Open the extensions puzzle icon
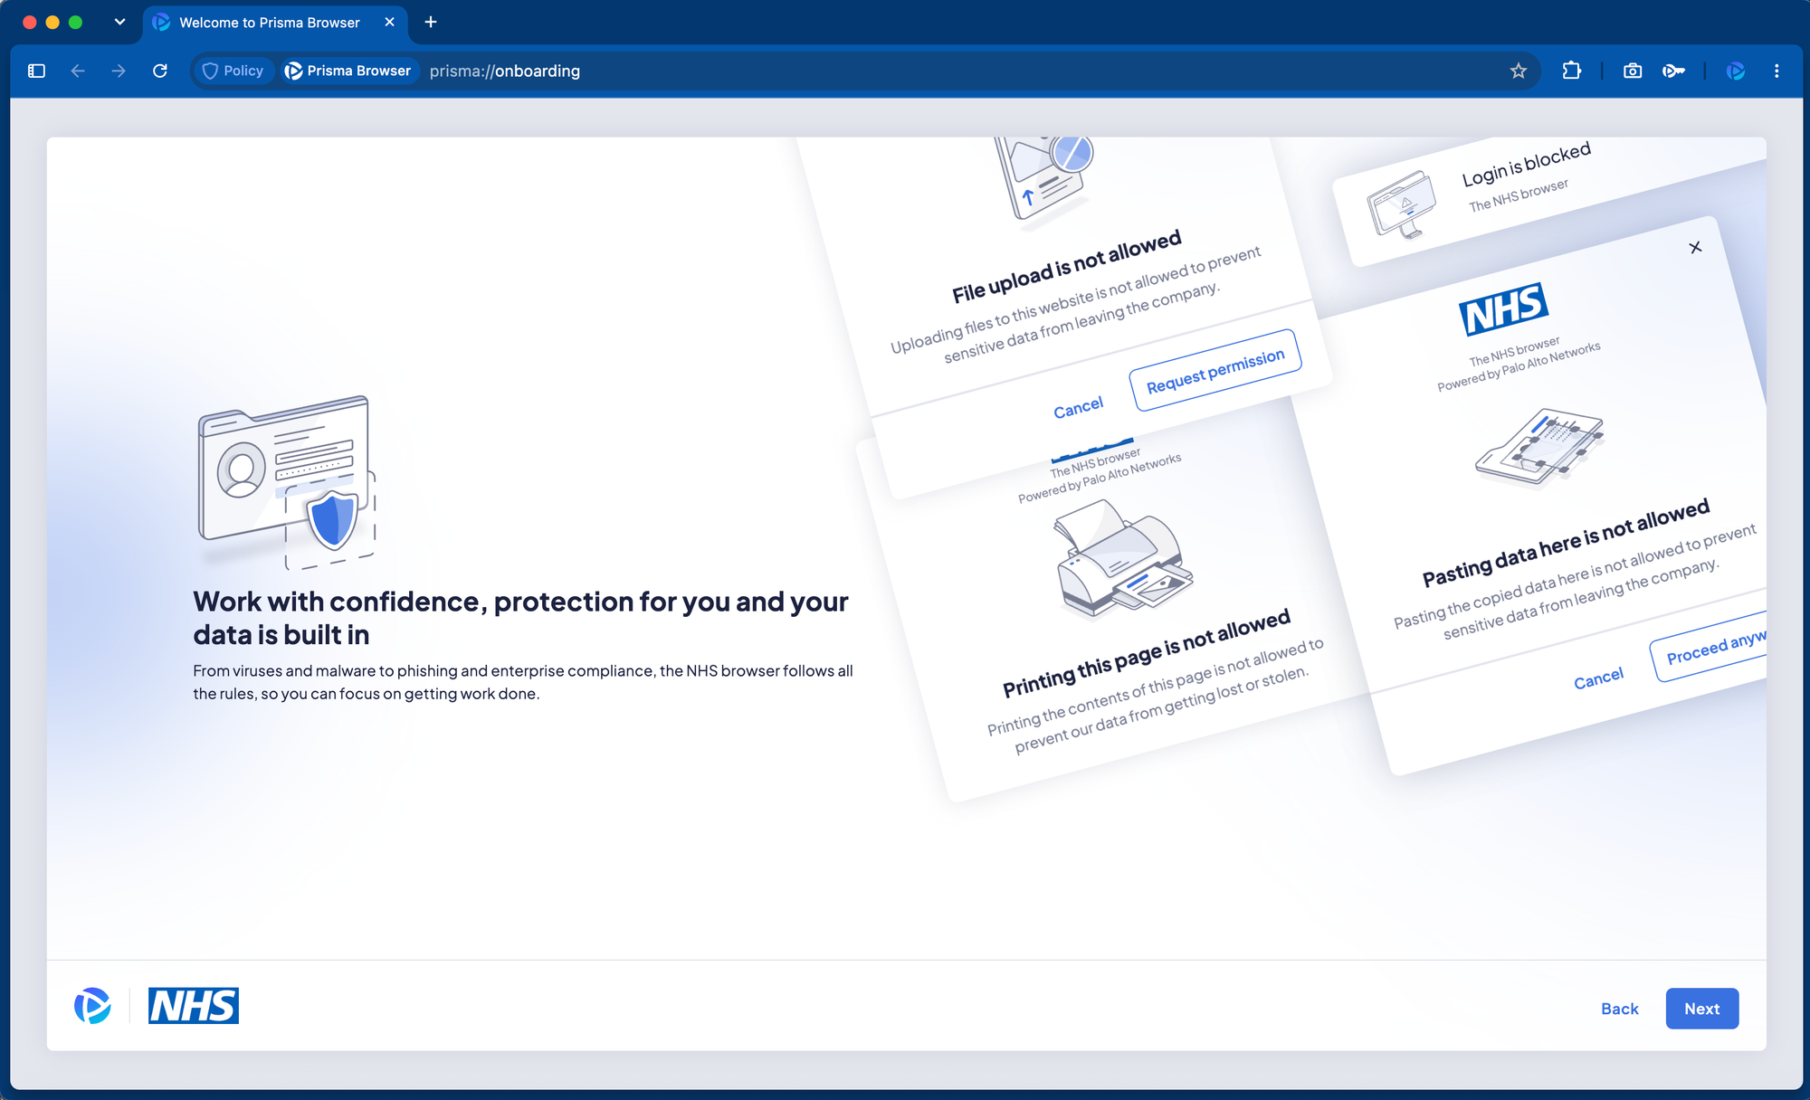The height and width of the screenshot is (1100, 1810). click(1572, 71)
